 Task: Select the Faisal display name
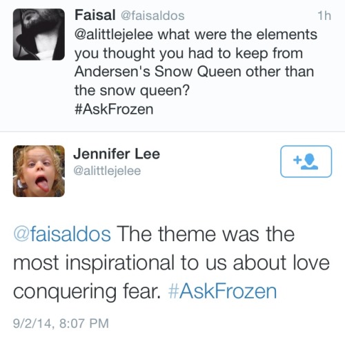pos(95,15)
